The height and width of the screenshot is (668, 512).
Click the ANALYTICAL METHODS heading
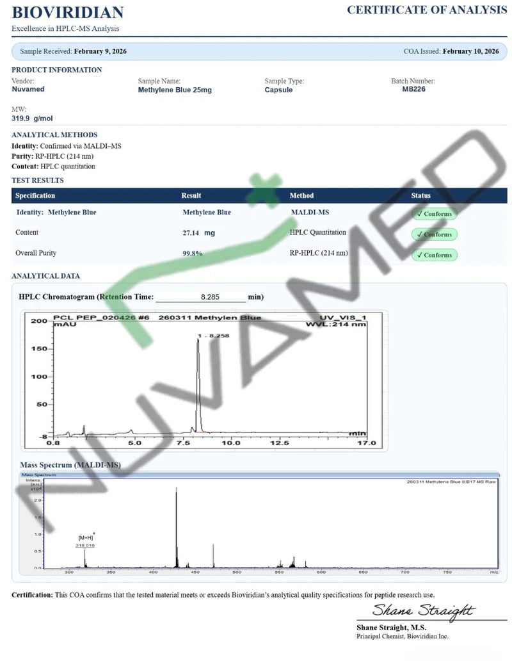(54, 134)
